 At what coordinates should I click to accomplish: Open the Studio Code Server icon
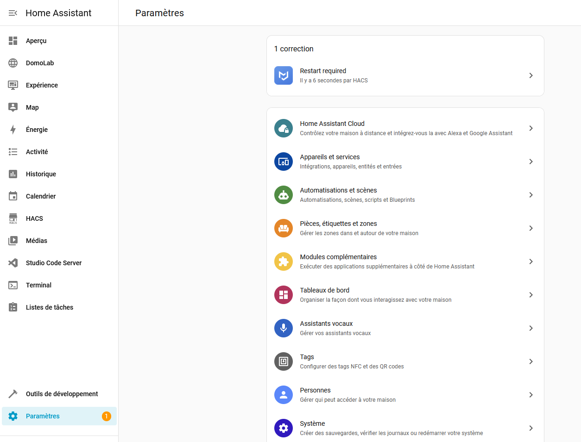click(13, 263)
